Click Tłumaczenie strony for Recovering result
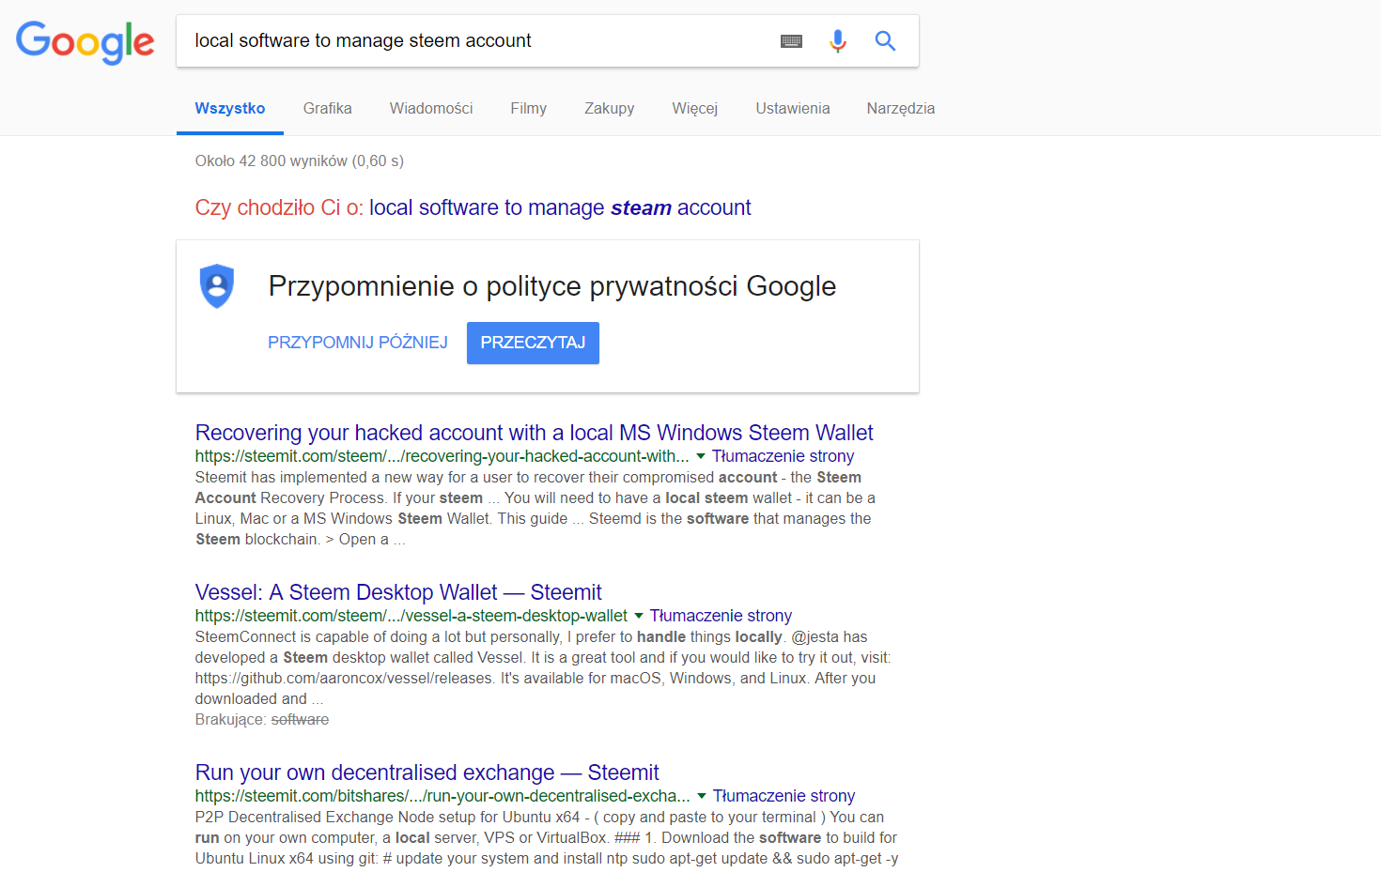 [784, 456]
